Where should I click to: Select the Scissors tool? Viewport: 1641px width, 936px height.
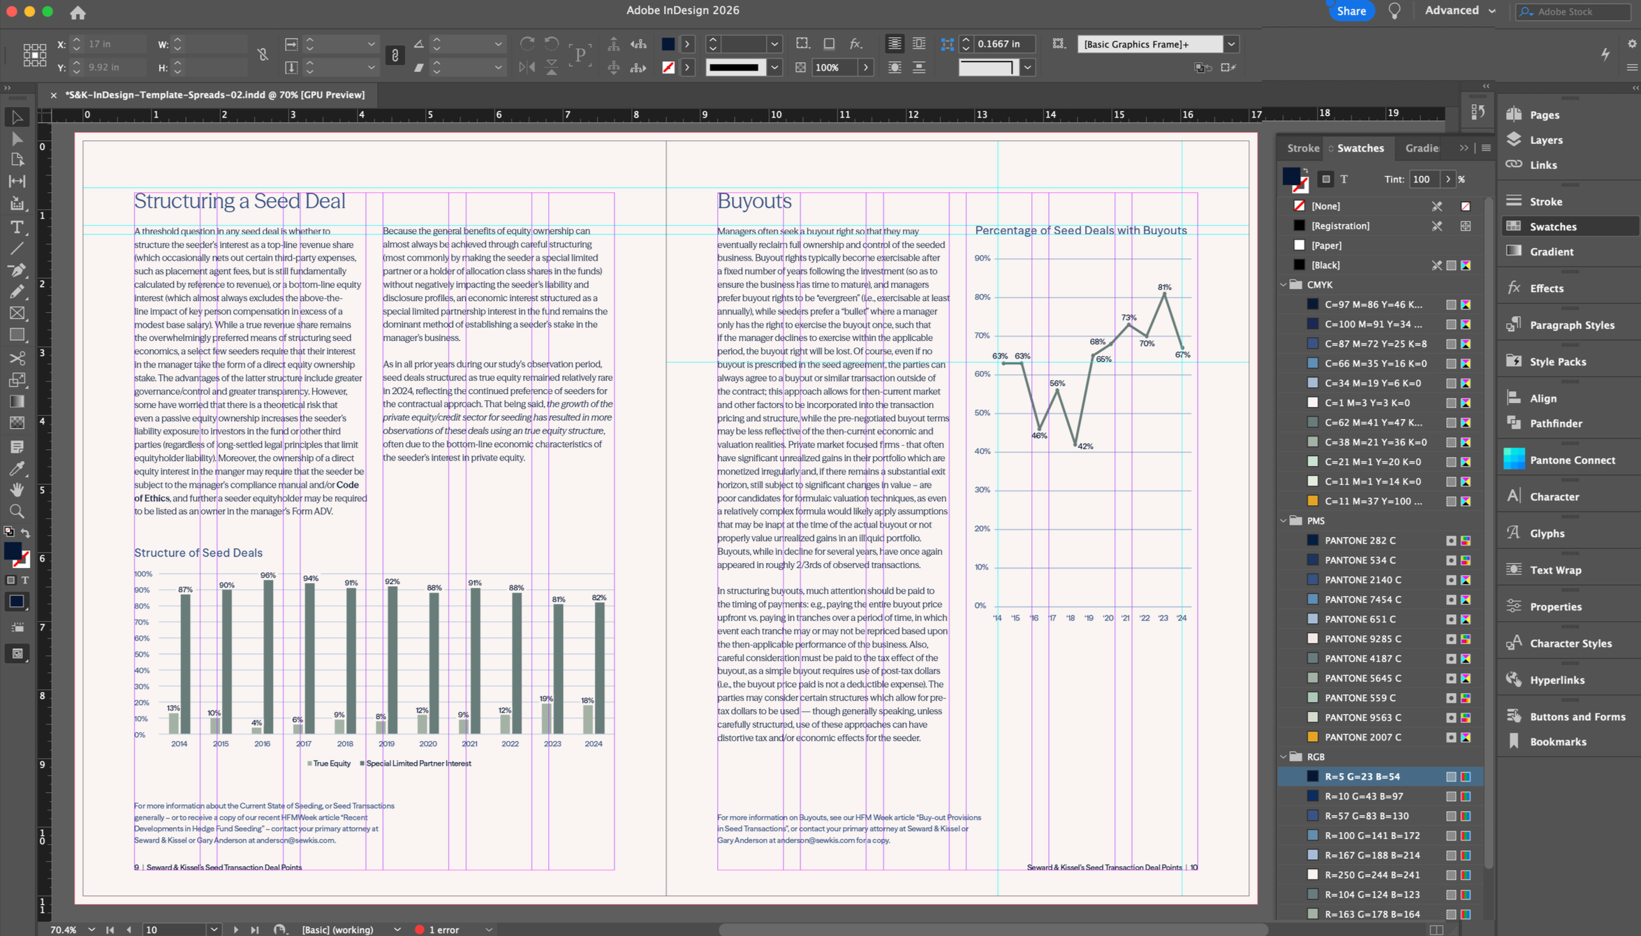[17, 358]
